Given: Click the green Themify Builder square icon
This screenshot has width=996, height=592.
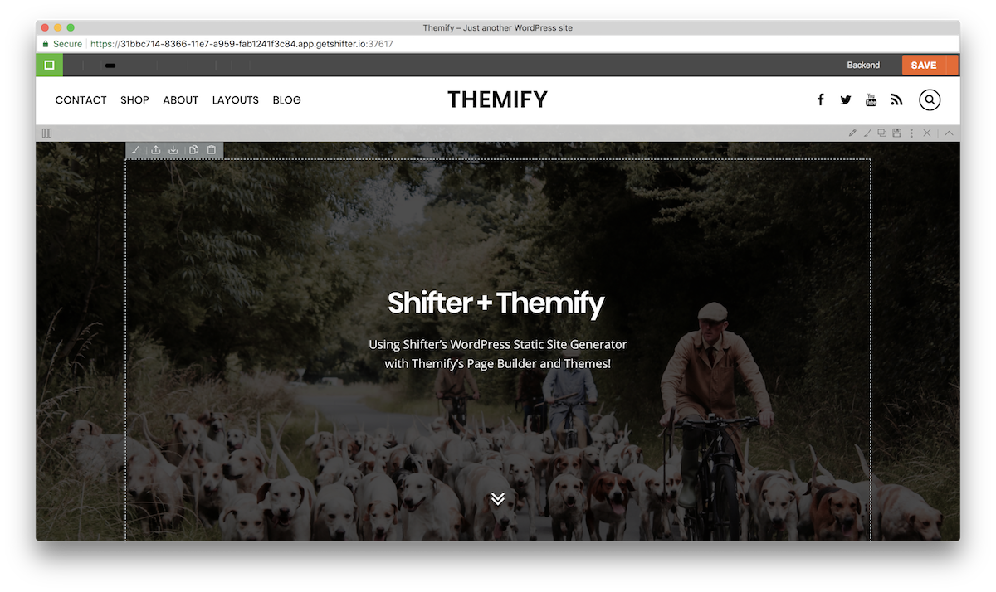Looking at the screenshot, I should pos(49,65).
